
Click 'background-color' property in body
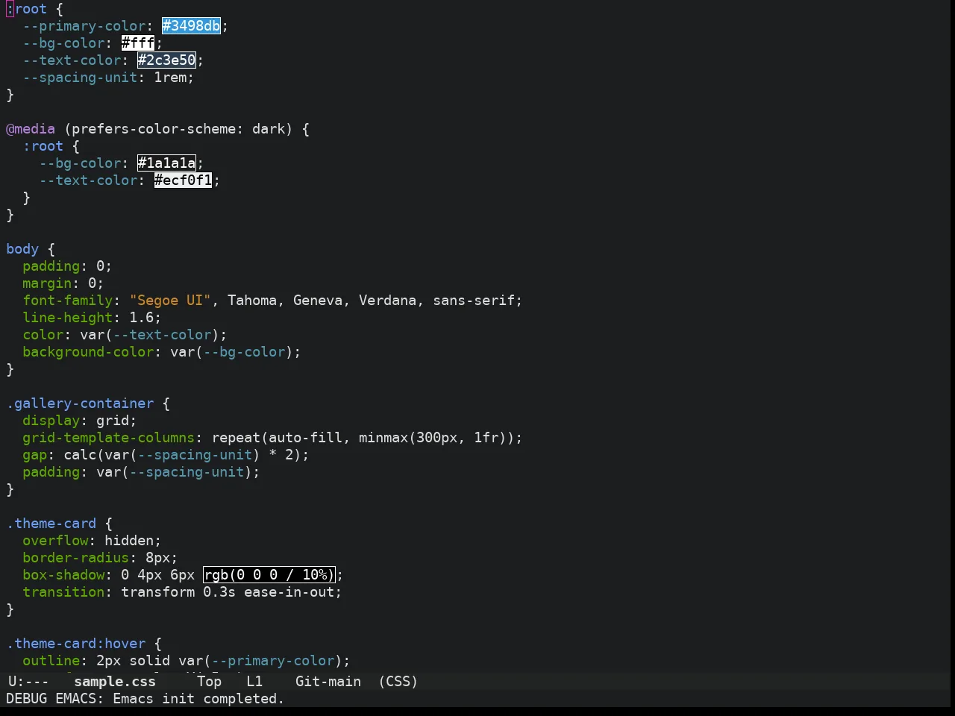(88, 352)
